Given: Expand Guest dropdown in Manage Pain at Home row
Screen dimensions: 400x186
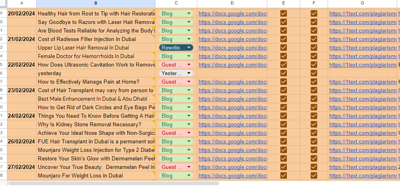Looking at the screenshot, I should pyautogui.click(x=189, y=82).
